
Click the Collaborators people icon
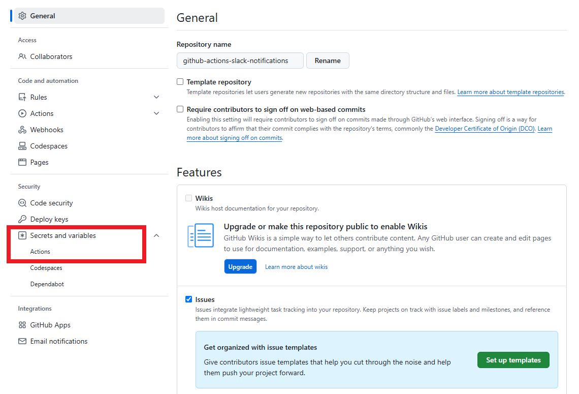click(x=22, y=56)
